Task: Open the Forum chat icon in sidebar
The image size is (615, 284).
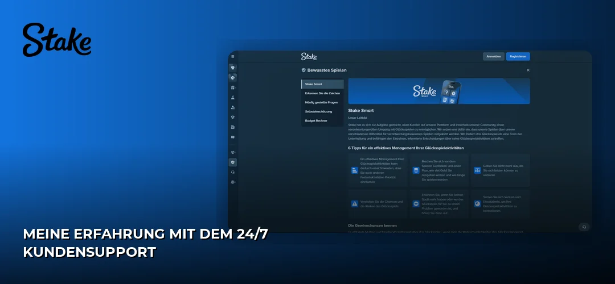Action: (x=232, y=137)
